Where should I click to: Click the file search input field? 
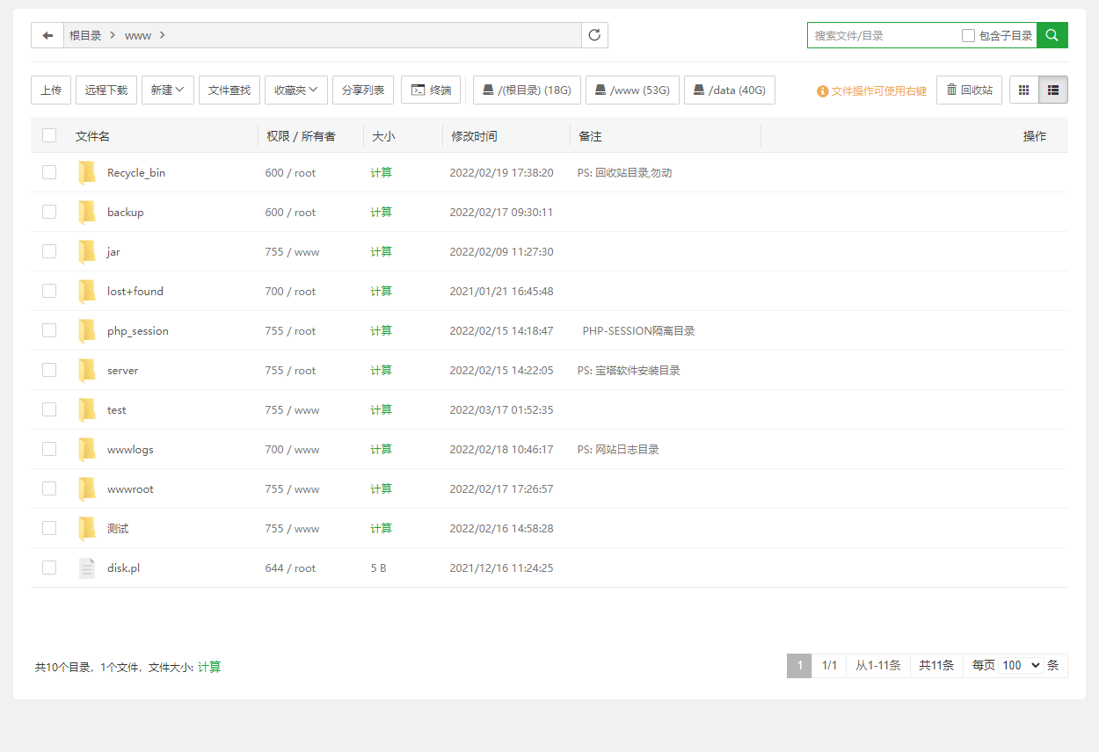[x=882, y=36]
